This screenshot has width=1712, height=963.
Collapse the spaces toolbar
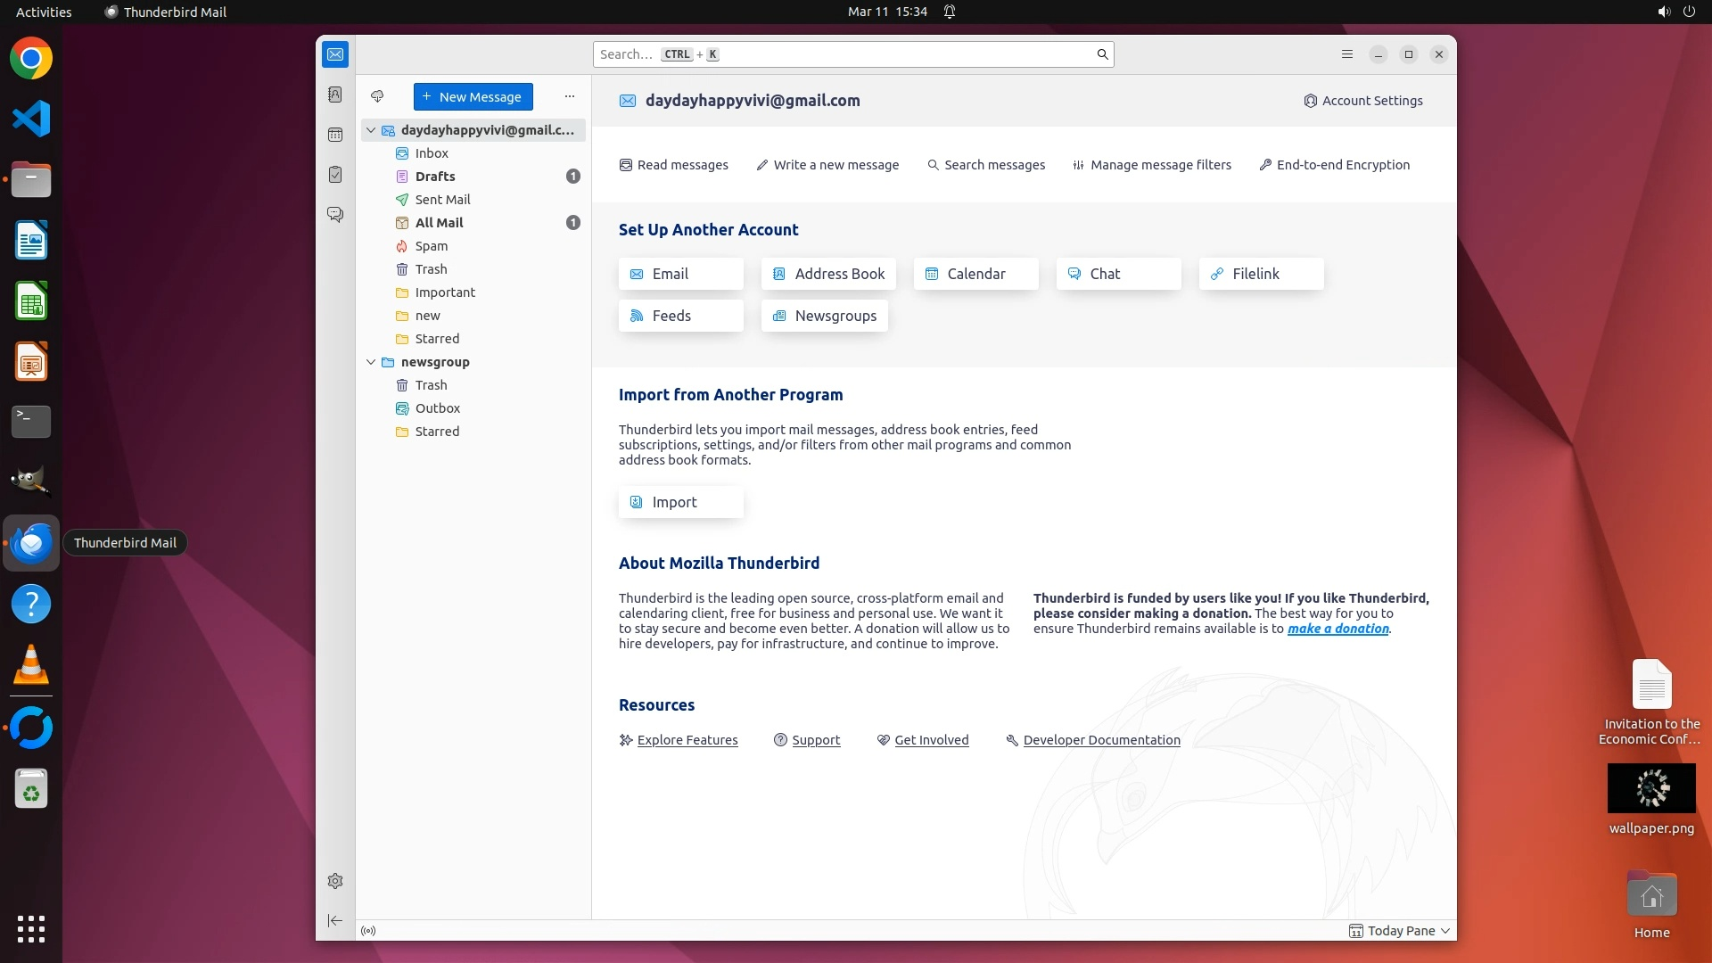[335, 920]
